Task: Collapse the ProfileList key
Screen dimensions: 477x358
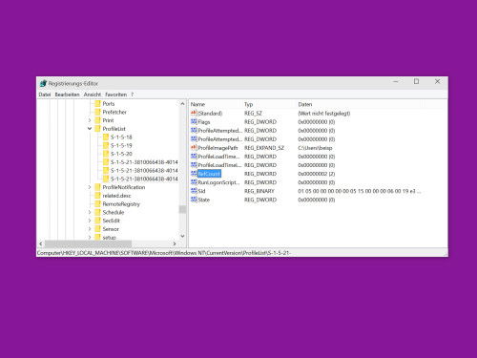Action: tap(90, 129)
